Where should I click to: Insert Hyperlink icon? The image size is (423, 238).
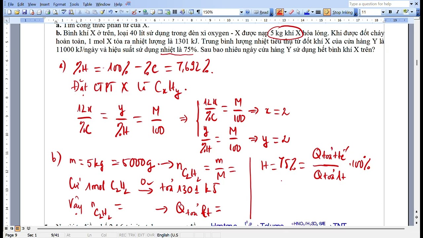coord(145,12)
